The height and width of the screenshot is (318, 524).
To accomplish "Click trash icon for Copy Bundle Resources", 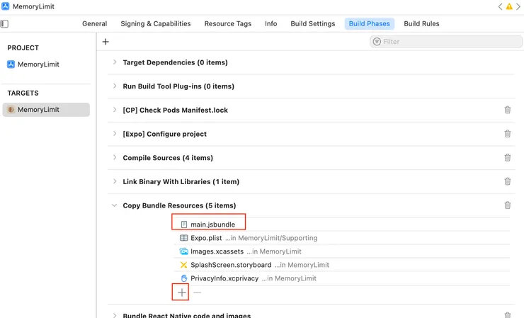I will [507, 205].
